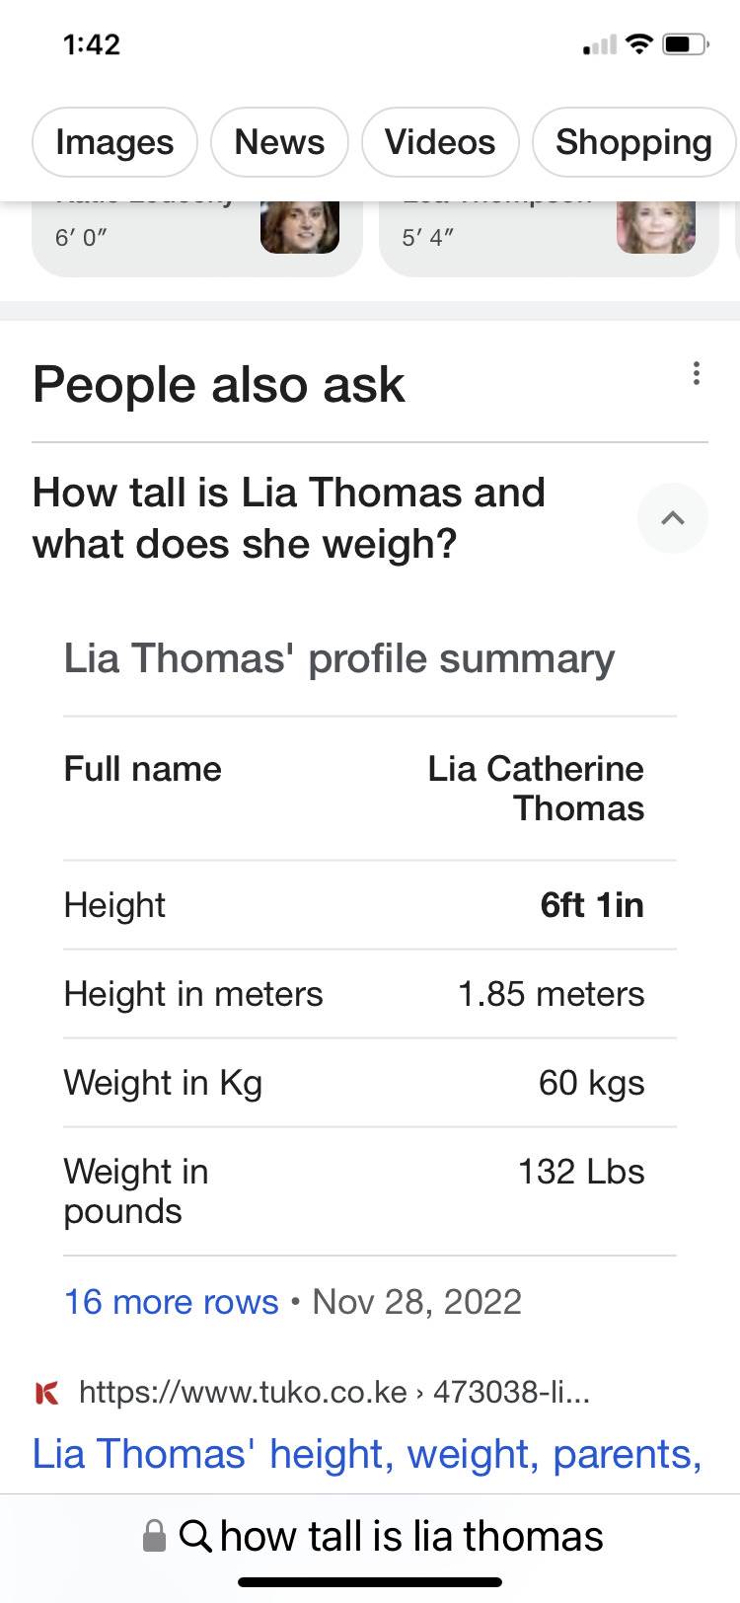Tap the How tall is Lia Thomas question

[x=289, y=518]
